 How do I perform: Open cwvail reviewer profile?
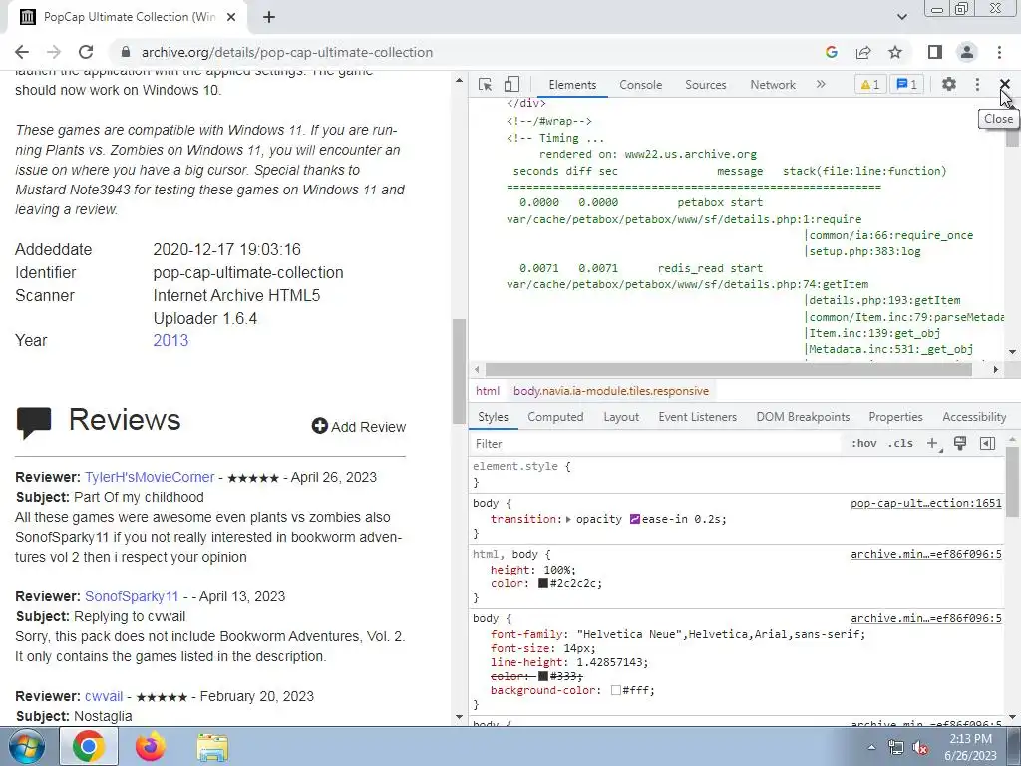104,696
